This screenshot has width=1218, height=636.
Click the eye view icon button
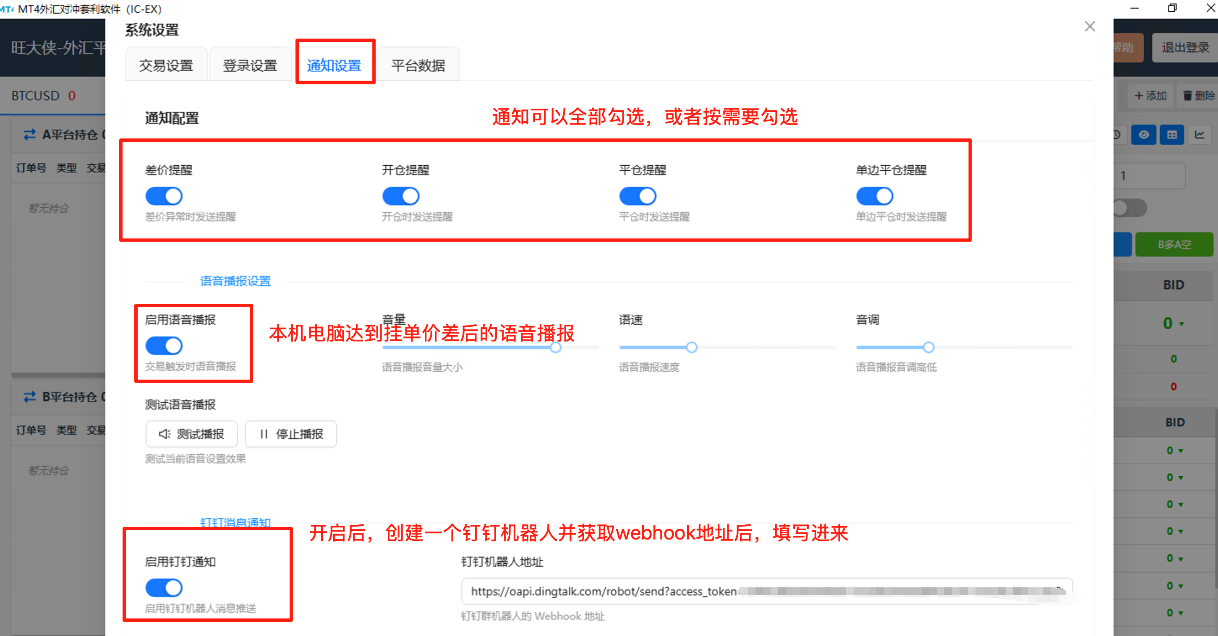pyautogui.click(x=1143, y=135)
